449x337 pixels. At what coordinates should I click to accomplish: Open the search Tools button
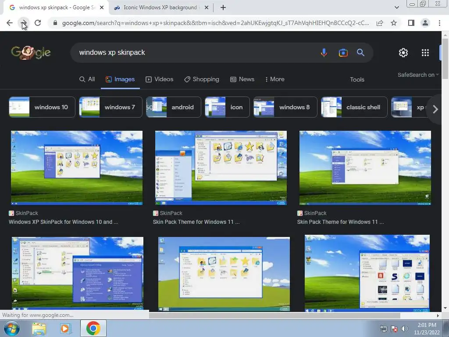(x=357, y=80)
